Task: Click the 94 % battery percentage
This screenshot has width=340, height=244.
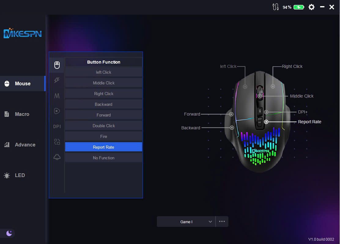Action: pos(287,7)
